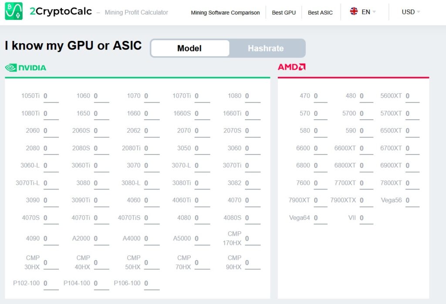Screen dimensions: 446x304
Task: Select the CMP 90HX quantity field
Action: click(x=253, y=263)
